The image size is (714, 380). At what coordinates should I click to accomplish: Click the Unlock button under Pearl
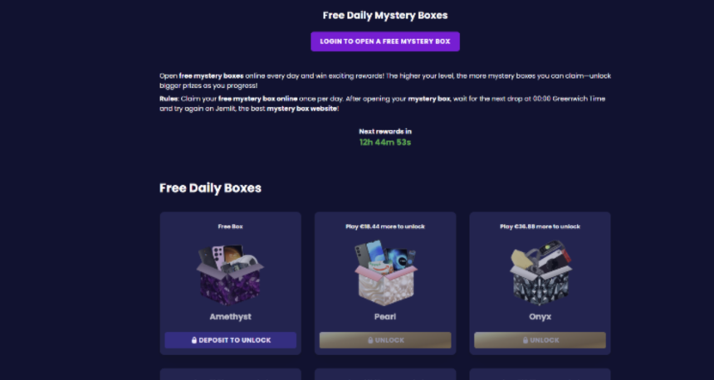(x=385, y=340)
